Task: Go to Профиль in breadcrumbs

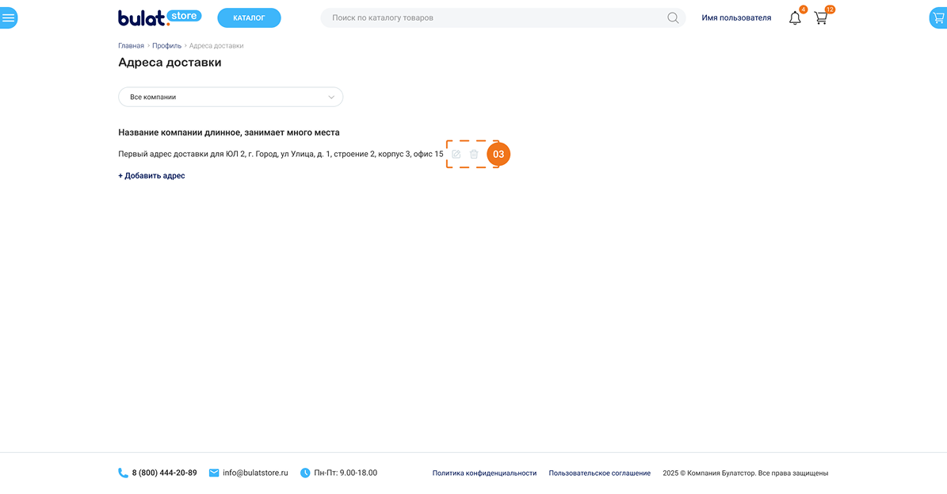Action: point(166,46)
